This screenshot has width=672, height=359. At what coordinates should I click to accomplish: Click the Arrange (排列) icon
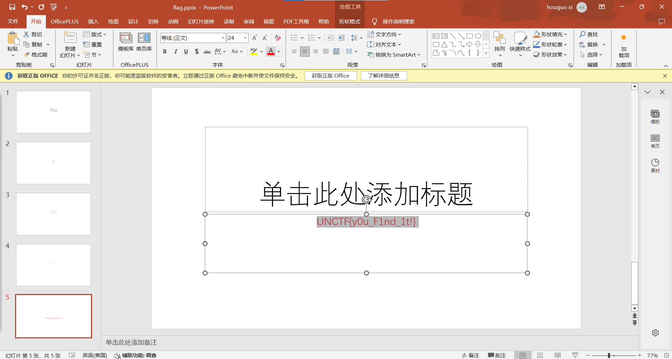pos(499,38)
